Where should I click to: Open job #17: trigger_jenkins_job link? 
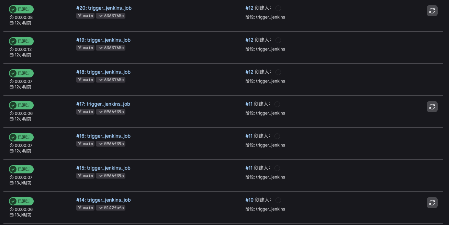(103, 104)
